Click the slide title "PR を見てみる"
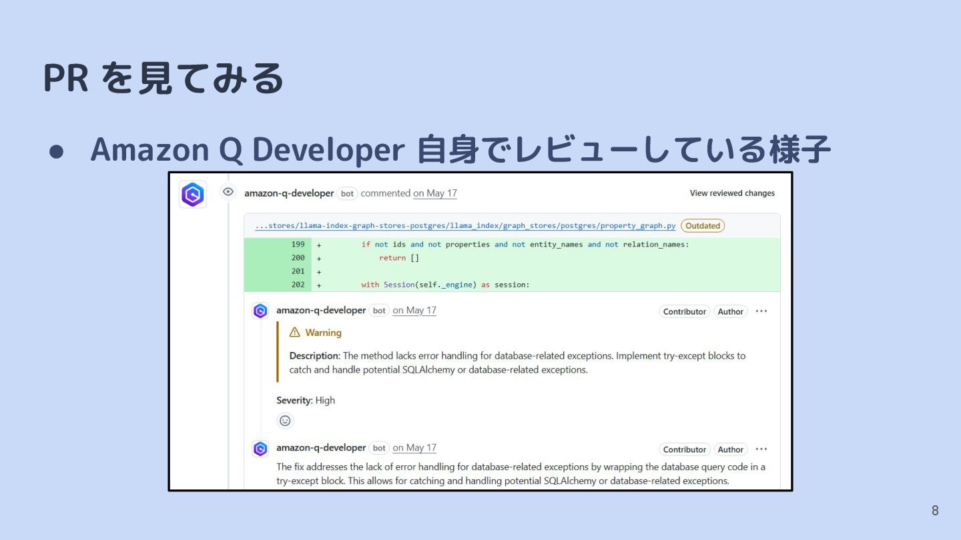 point(164,79)
